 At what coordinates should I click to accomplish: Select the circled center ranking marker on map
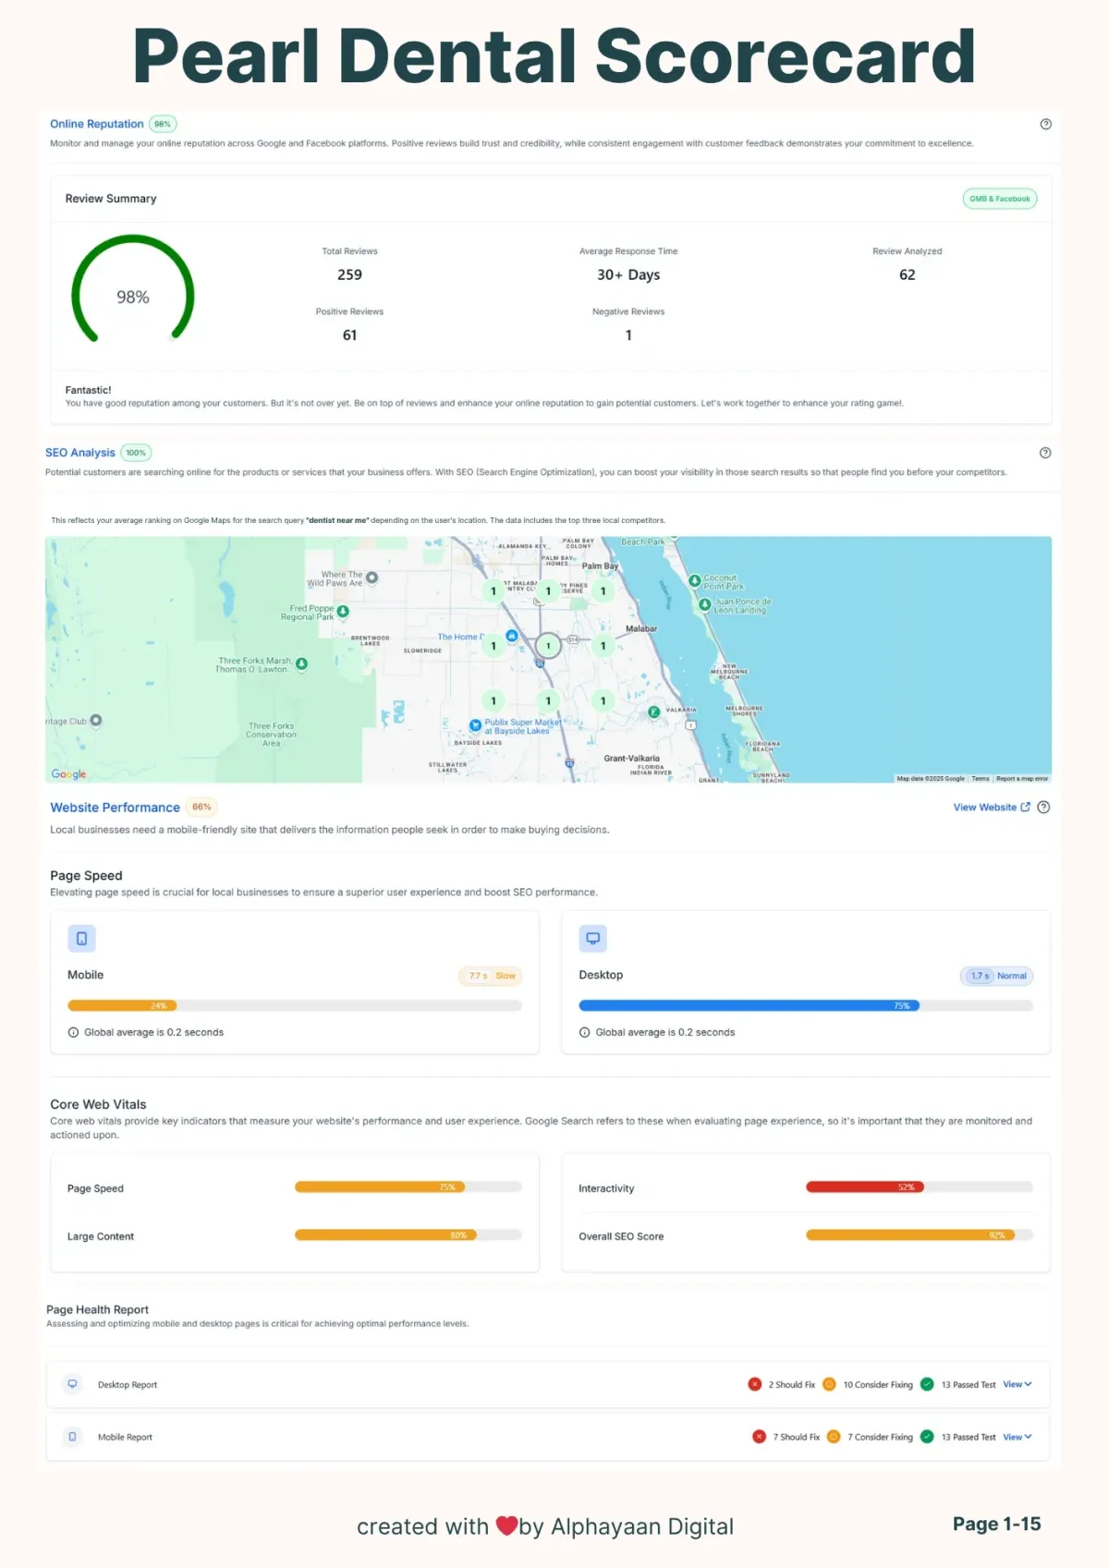click(548, 646)
